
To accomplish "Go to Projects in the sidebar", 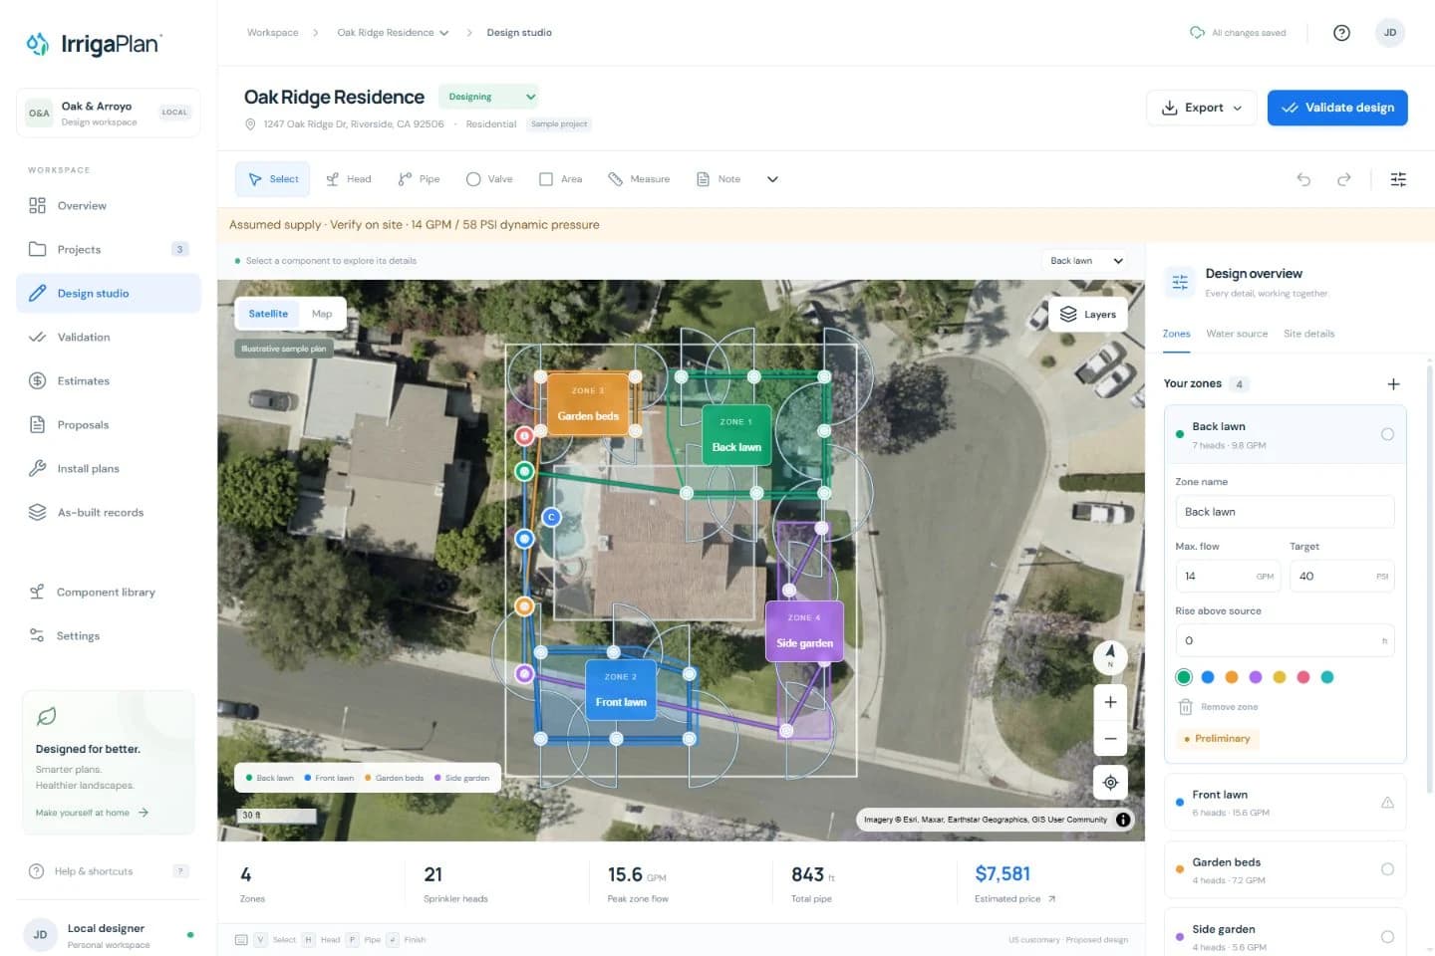I will 108,250.
